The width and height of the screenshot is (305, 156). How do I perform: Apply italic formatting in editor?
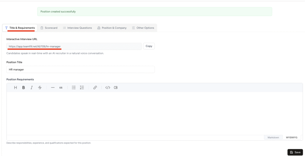(32, 88)
